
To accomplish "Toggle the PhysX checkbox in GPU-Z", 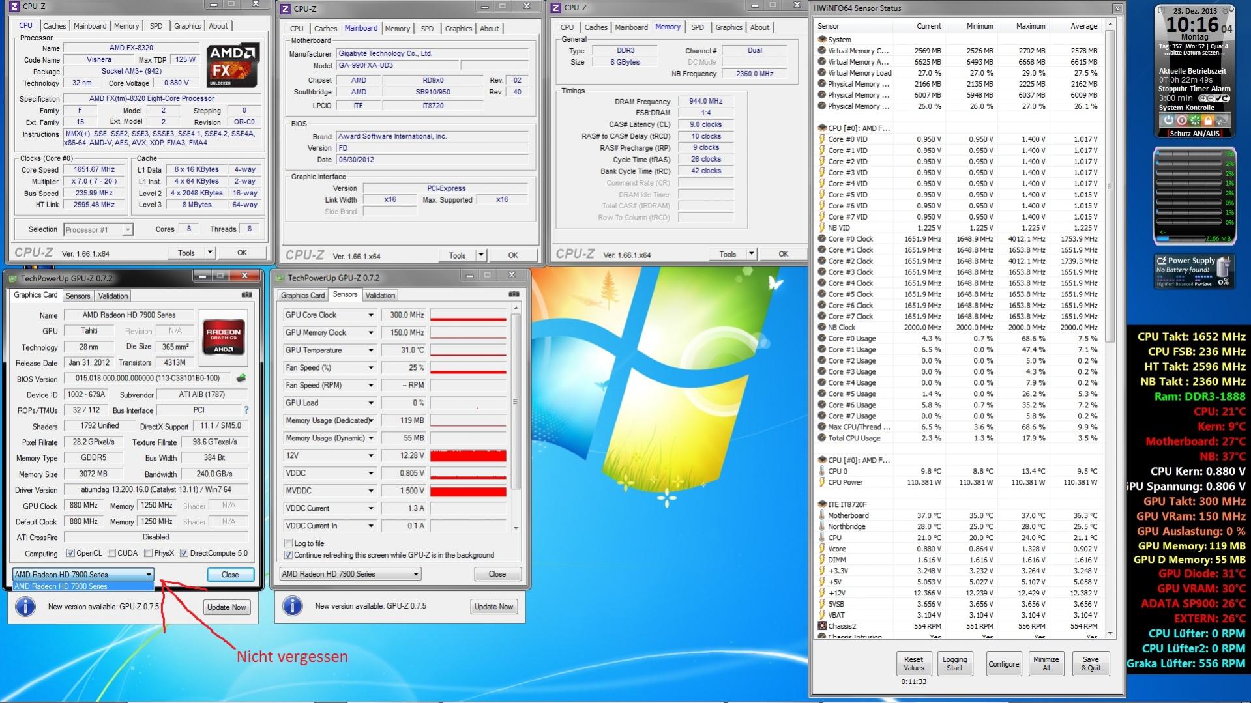I will pyautogui.click(x=149, y=553).
